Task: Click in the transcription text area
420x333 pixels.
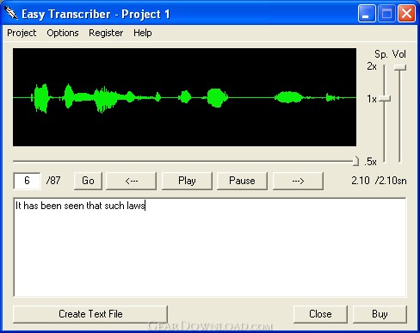Action: tap(210, 247)
